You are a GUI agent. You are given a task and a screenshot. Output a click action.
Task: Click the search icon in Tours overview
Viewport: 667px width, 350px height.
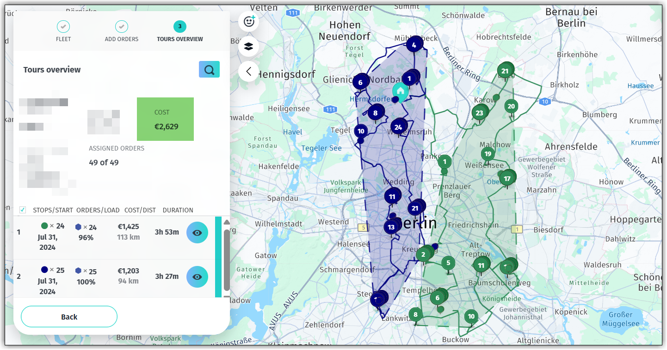click(x=209, y=69)
